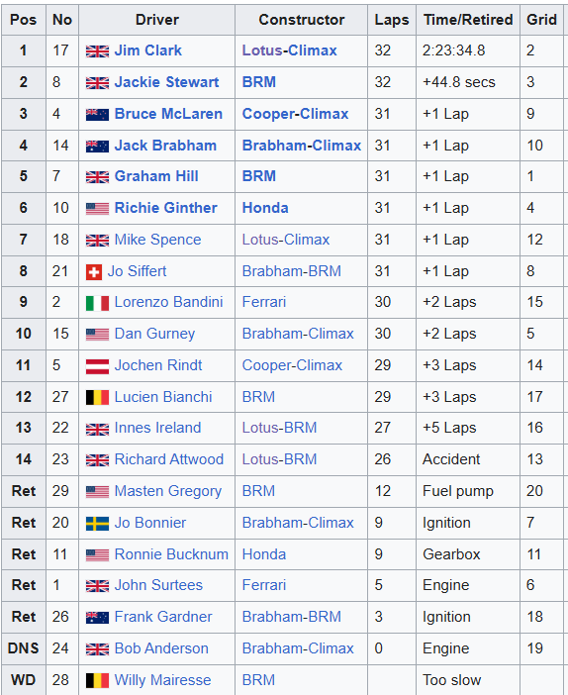Image resolution: width=568 pixels, height=695 pixels.
Task: Follow the Jo Siffert link
Action: pyautogui.click(x=137, y=271)
